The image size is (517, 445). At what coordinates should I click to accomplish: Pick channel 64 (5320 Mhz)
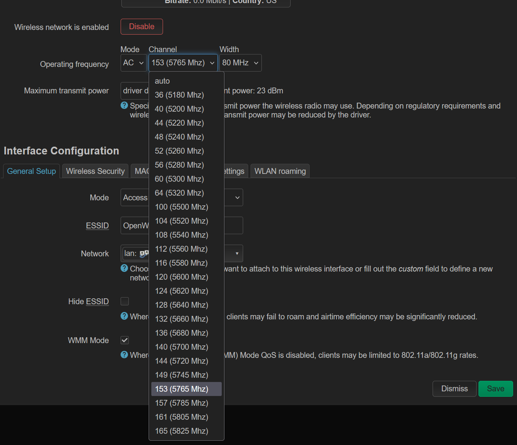click(x=186, y=193)
